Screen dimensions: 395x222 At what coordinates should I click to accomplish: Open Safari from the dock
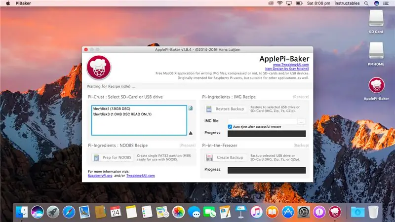pyautogui.click(x=69, y=212)
